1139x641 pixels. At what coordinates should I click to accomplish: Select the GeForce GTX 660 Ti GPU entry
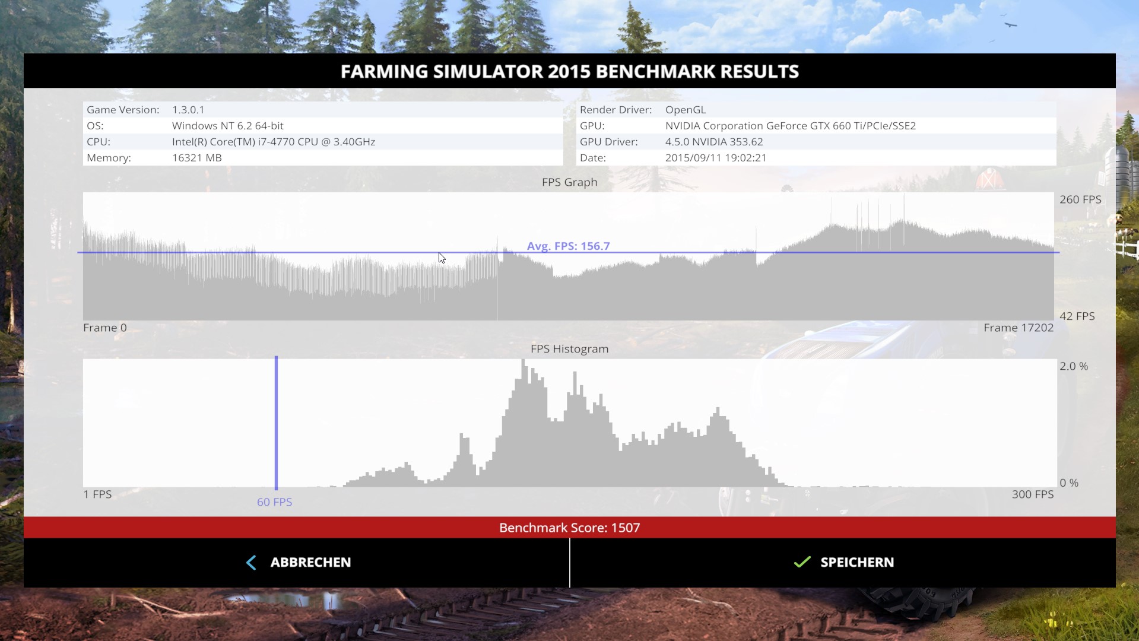click(x=790, y=126)
